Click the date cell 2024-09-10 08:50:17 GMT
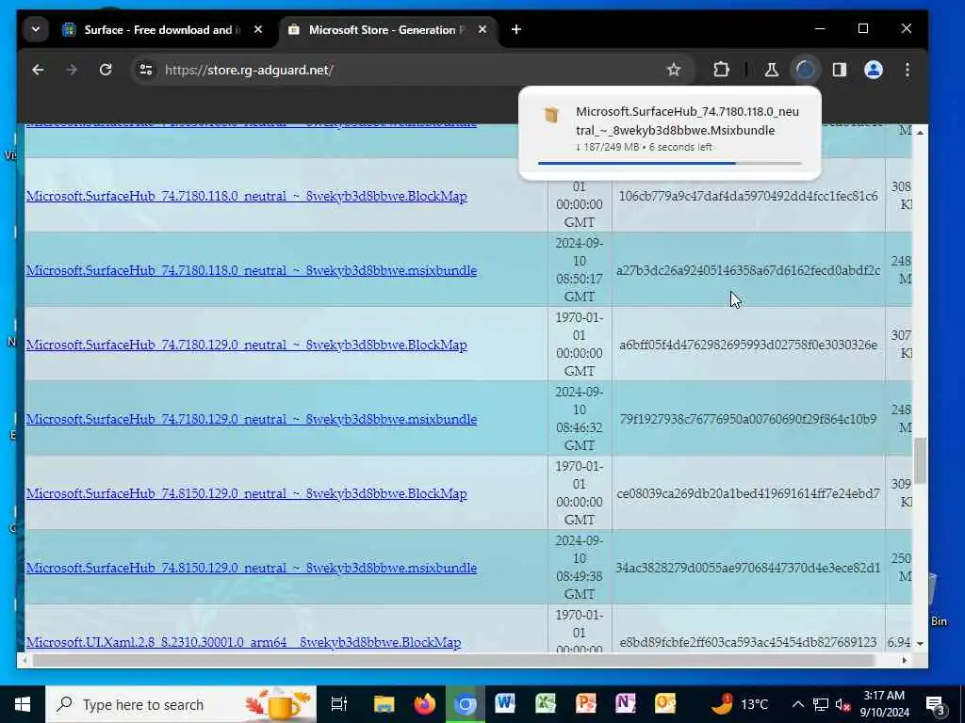This screenshot has width=965, height=723. [x=580, y=270]
